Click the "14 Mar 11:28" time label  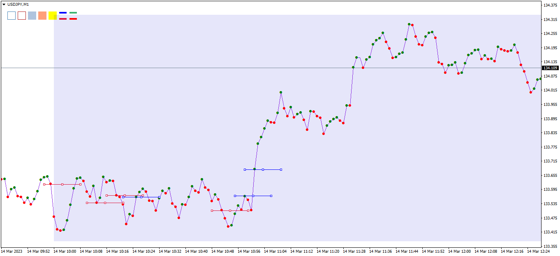(354, 251)
